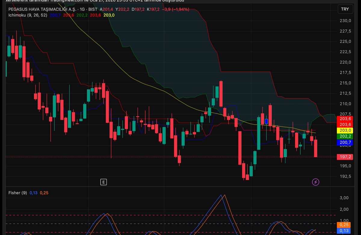The image size is (361, 235).
Task: Click the 207,5 price axis tick
Action: pyautogui.click(x=346, y=114)
